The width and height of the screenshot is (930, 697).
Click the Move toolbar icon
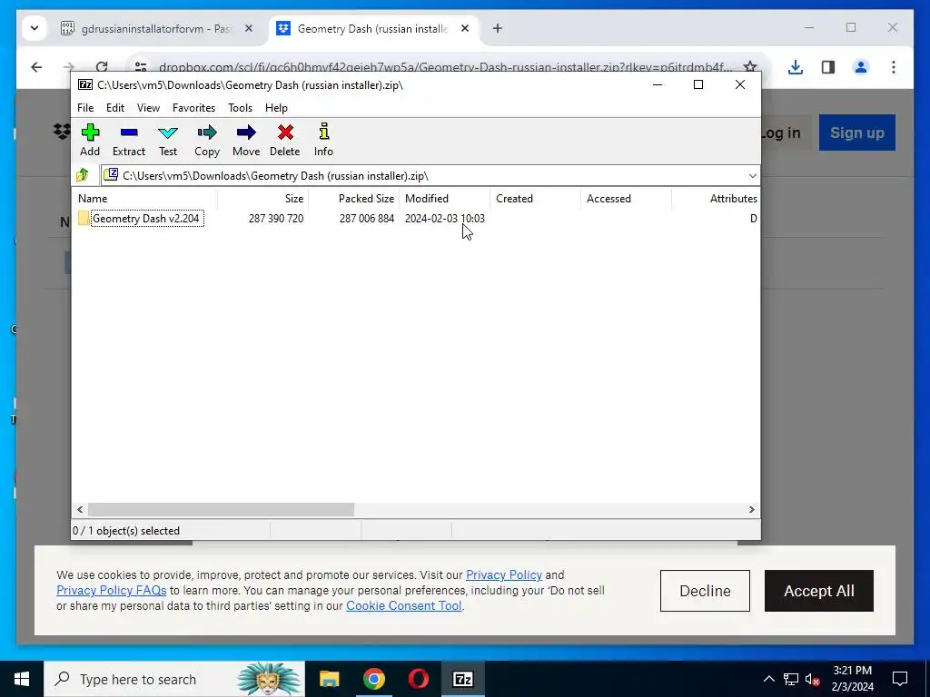pyautogui.click(x=246, y=140)
